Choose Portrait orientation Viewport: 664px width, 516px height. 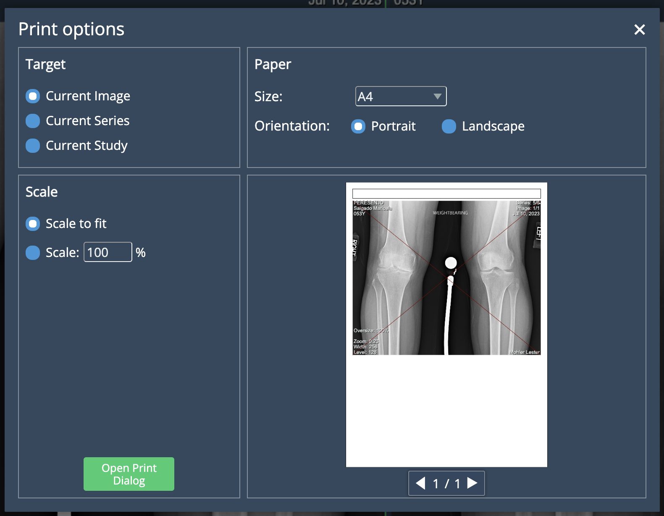pyautogui.click(x=358, y=126)
